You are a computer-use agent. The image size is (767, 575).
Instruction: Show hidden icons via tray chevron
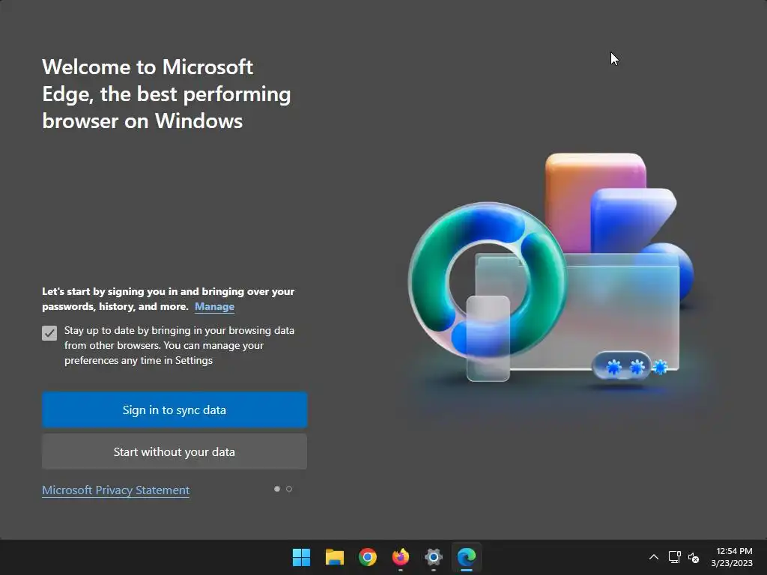coord(653,557)
